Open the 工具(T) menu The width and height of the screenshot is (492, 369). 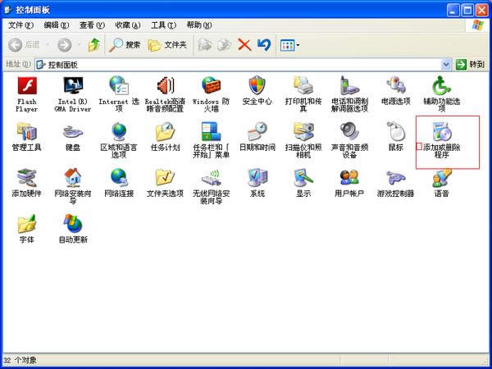click(163, 25)
